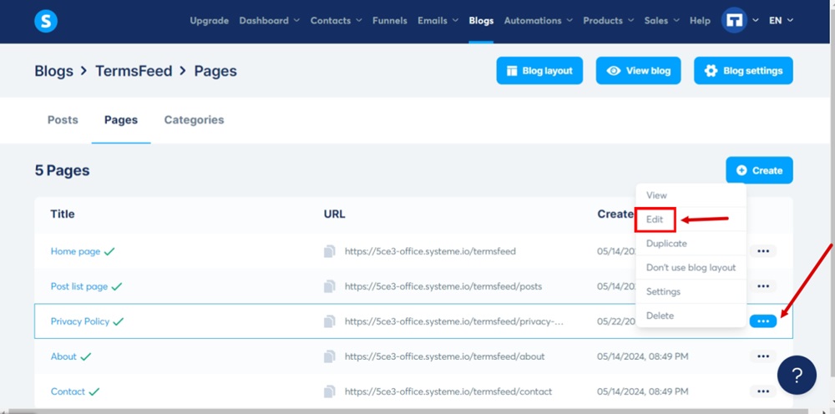Image resolution: width=835 pixels, height=414 pixels.
Task: Choose Delete in the context menu
Action: point(691,316)
